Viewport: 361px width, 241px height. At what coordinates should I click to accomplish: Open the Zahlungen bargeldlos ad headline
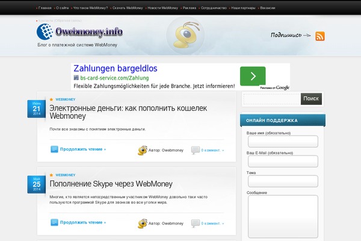(116, 69)
